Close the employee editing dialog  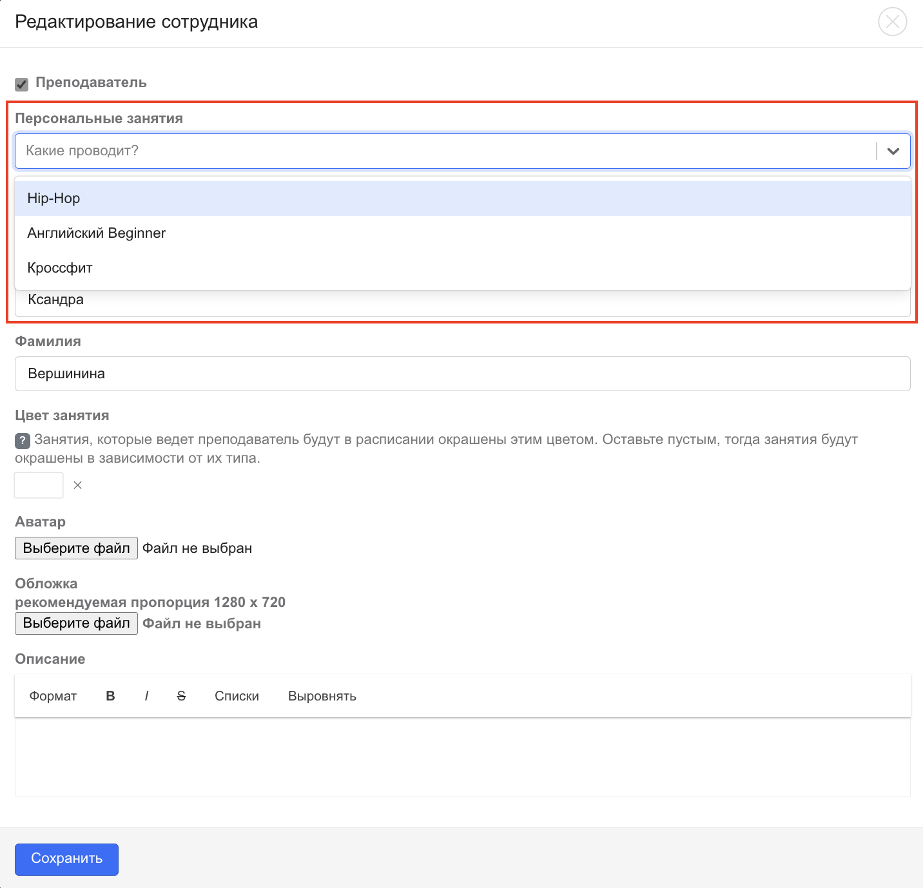point(892,22)
